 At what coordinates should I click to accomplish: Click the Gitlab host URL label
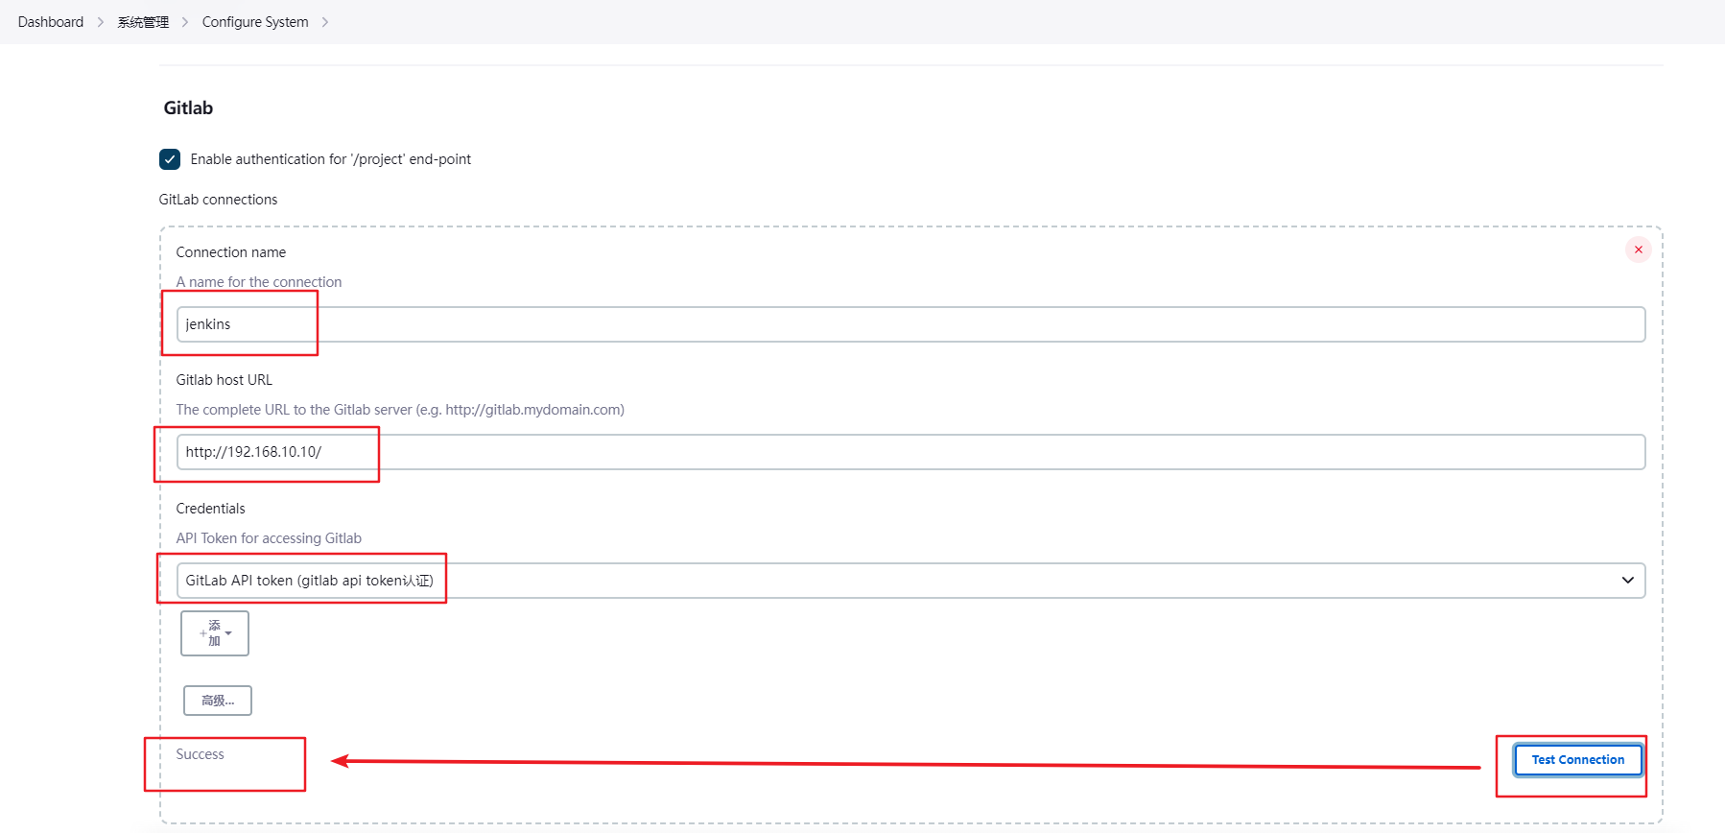(224, 380)
